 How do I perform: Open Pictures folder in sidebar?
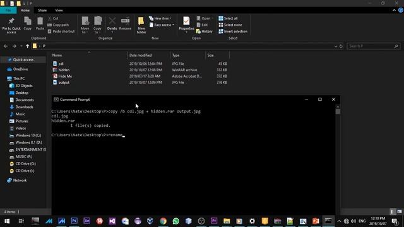click(21, 121)
